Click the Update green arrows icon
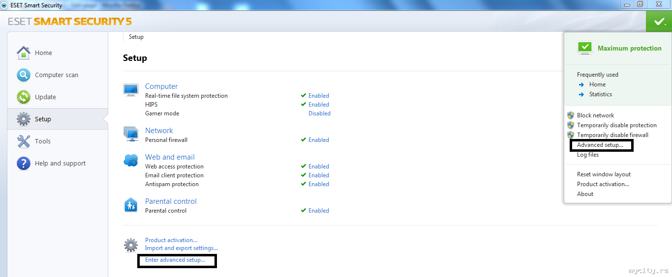This screenshot has width=672, height=277. pyautogui.click(x=24, y=97)
